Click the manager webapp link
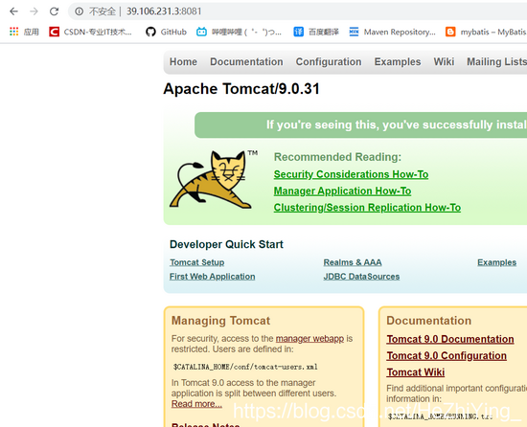527x427 pixels. 309,338
